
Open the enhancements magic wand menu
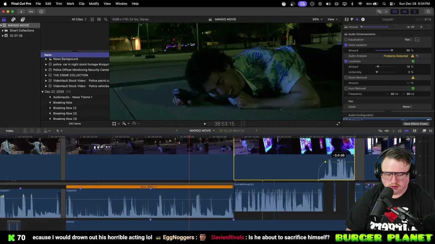point(126,124)
